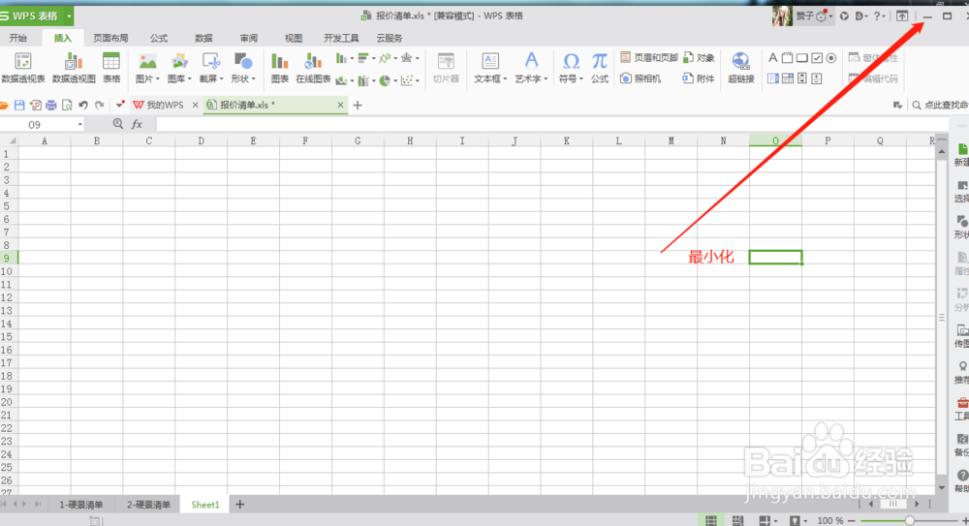Open the WPS 表格 application menu arrow
Screen dimensions: 969x526
(69, 16)
